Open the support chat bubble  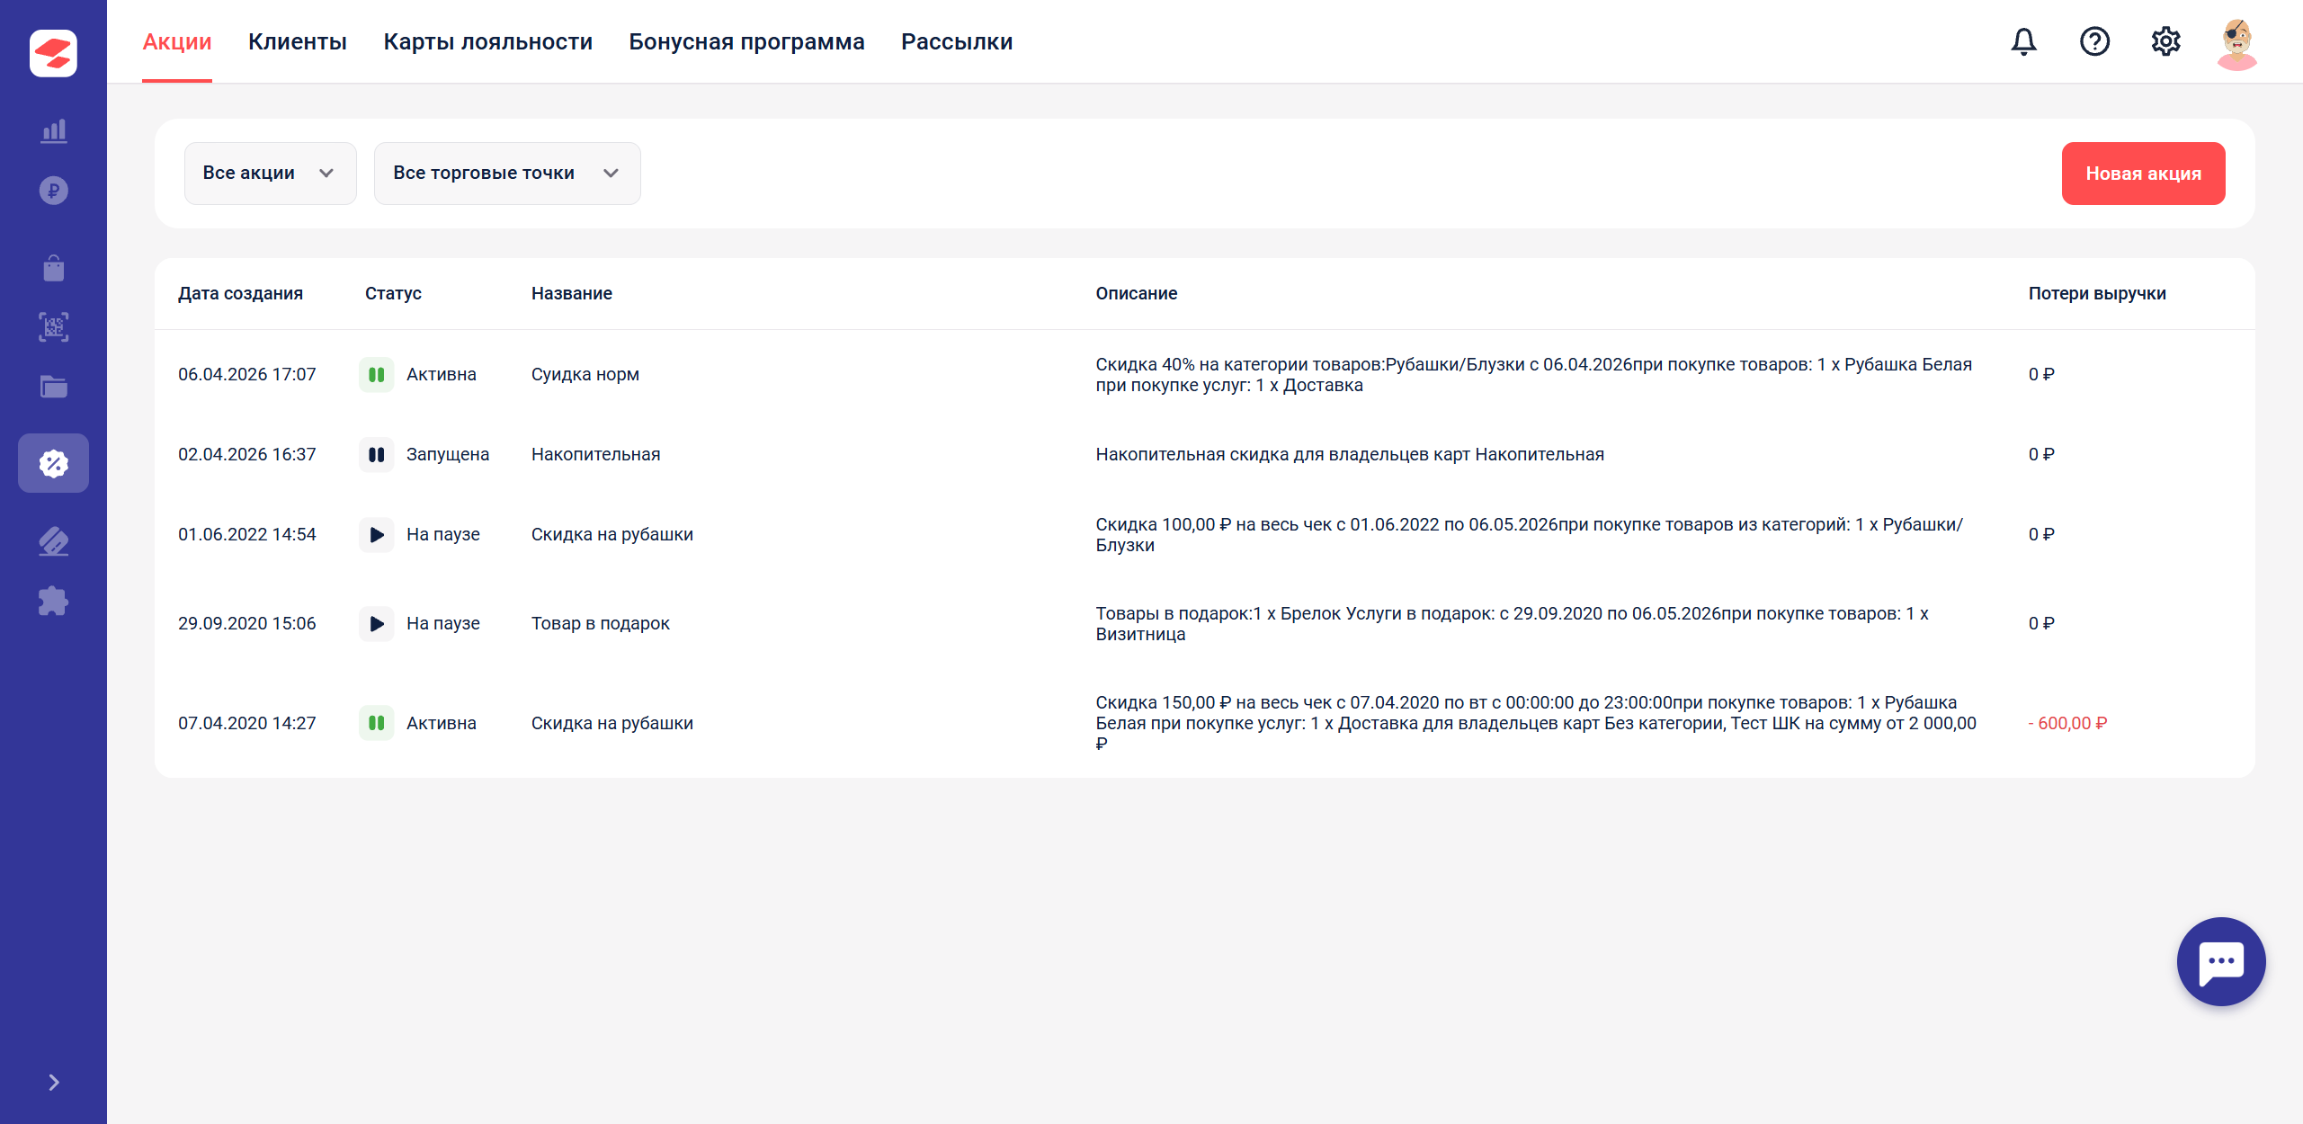[2220, 961]
